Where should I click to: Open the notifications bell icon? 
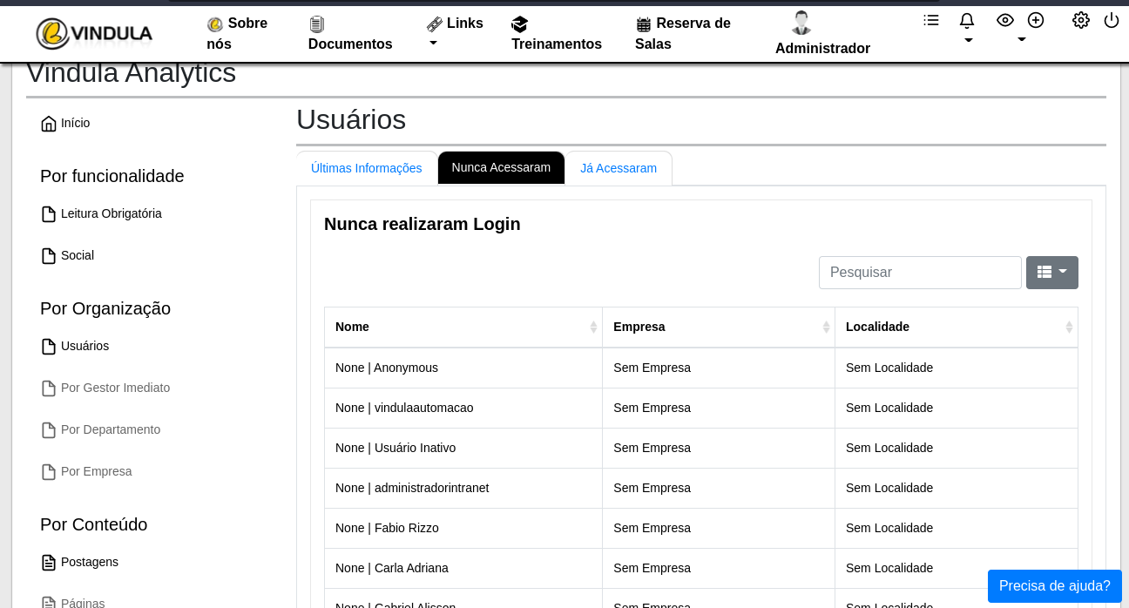click(966, 21)
